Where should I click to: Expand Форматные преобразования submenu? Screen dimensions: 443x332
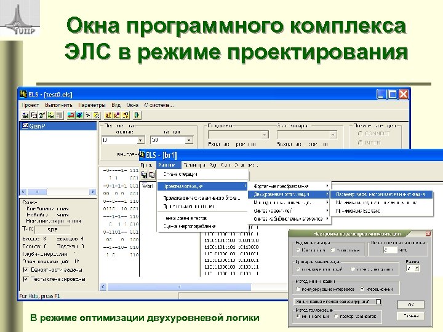(290, 186)
